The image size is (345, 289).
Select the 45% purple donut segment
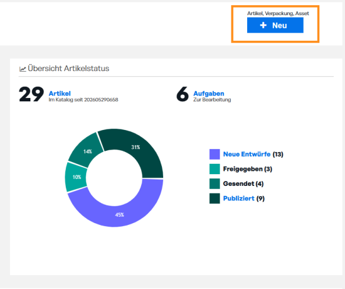pyautogui.click(x=119, y=214)
